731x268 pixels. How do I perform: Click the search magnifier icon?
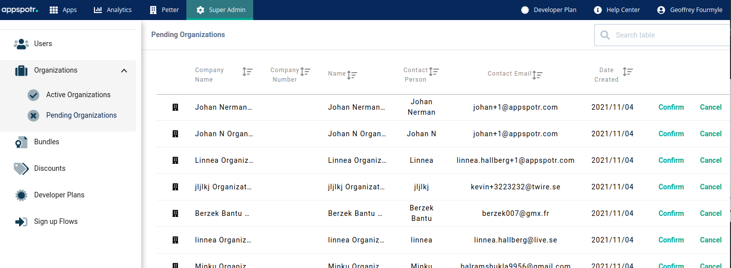pyautogui.click(x=605, y=35)
